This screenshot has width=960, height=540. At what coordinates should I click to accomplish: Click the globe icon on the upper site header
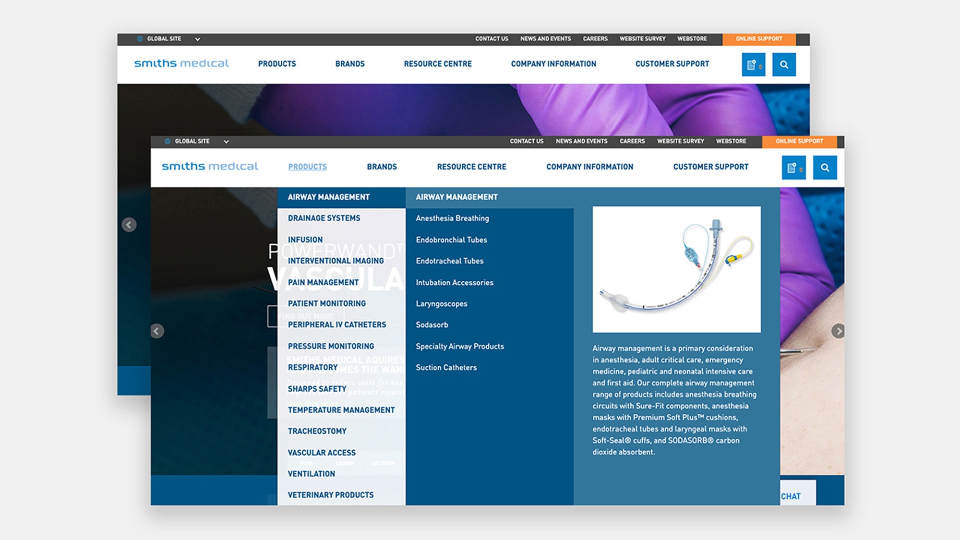point(140,39)
